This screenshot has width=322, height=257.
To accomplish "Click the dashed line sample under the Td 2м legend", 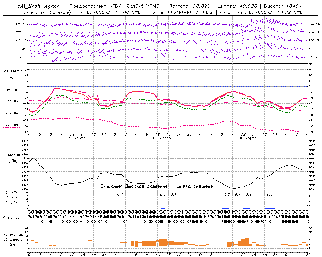I will 12,93.
